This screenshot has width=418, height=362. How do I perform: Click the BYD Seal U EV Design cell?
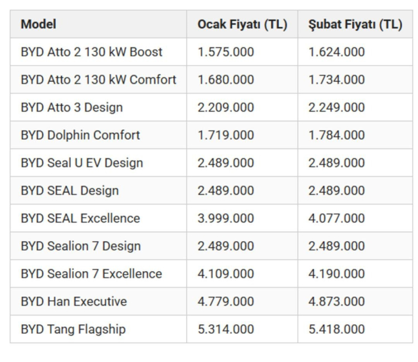(x=82, y=163)
